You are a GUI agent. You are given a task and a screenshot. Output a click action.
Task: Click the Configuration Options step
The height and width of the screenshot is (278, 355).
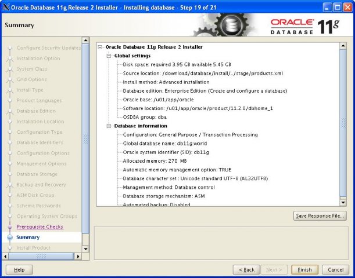point(43,153)
